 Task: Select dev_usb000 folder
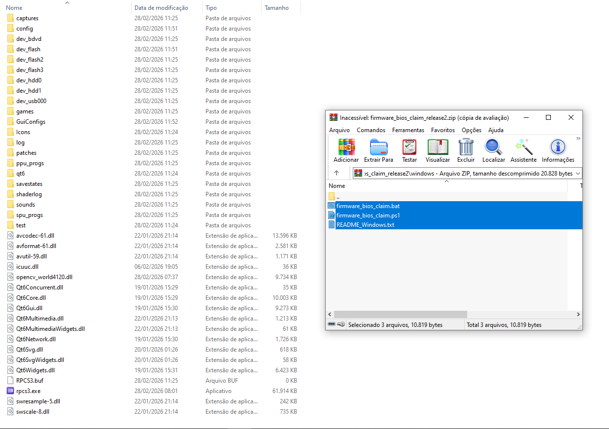pos(31,101)
